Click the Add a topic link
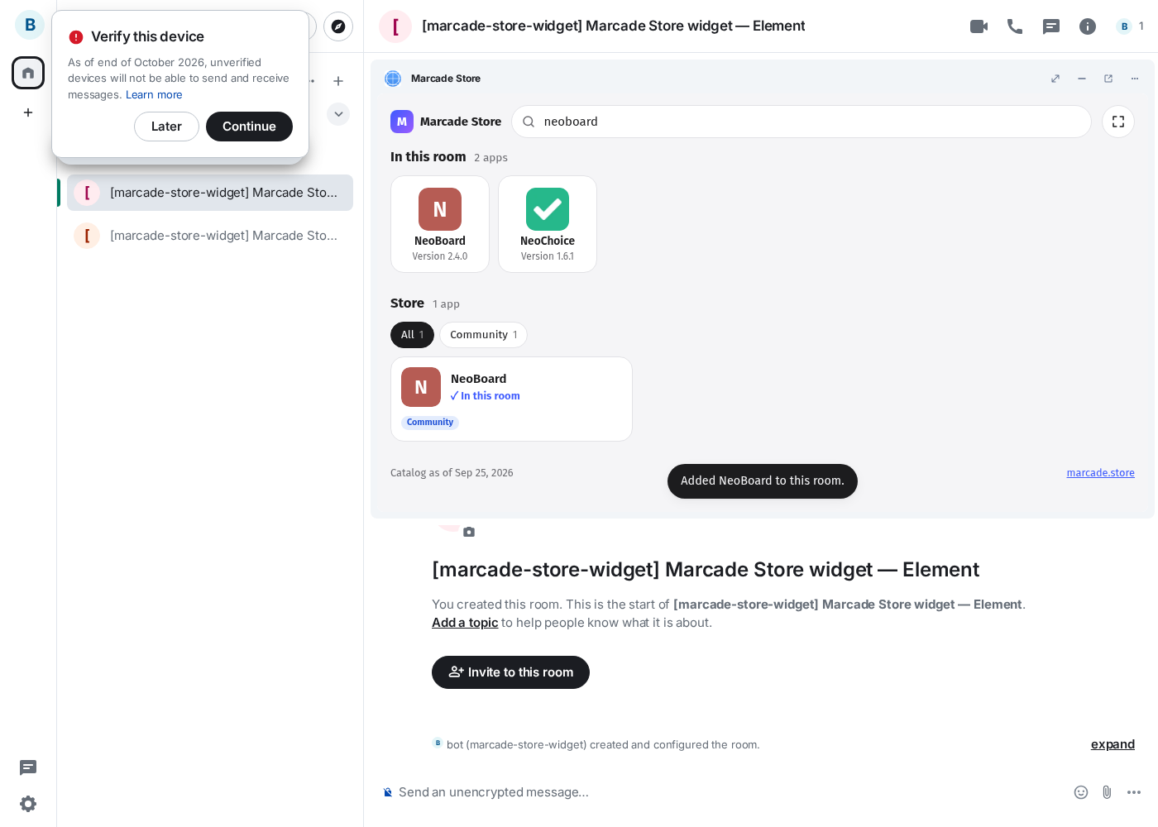This screenshot has height=827, width=1158. [x=465, y=623]
